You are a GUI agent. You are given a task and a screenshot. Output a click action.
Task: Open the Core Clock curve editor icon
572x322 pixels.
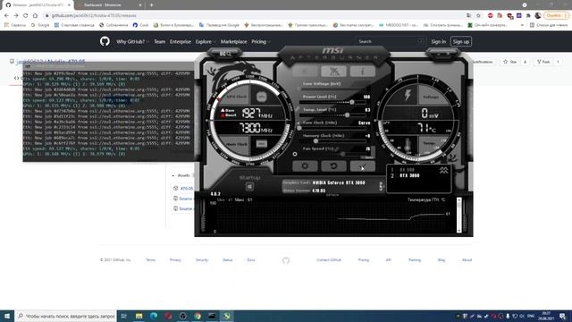click(298, 123)
